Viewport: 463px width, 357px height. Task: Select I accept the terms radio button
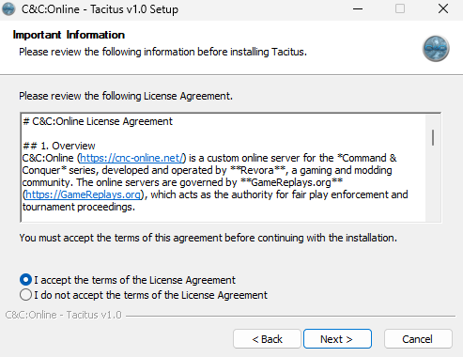click(25, 280)
